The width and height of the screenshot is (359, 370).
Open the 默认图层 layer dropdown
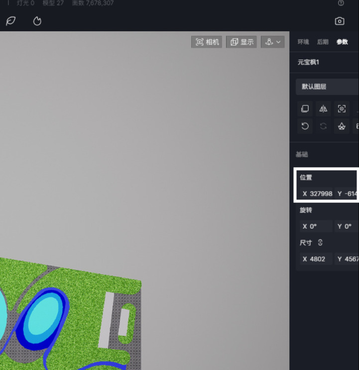(x=327, y=87)
